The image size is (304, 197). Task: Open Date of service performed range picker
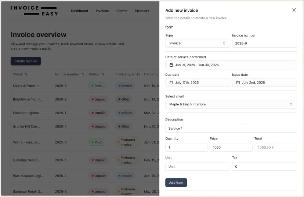click(231, 65)
